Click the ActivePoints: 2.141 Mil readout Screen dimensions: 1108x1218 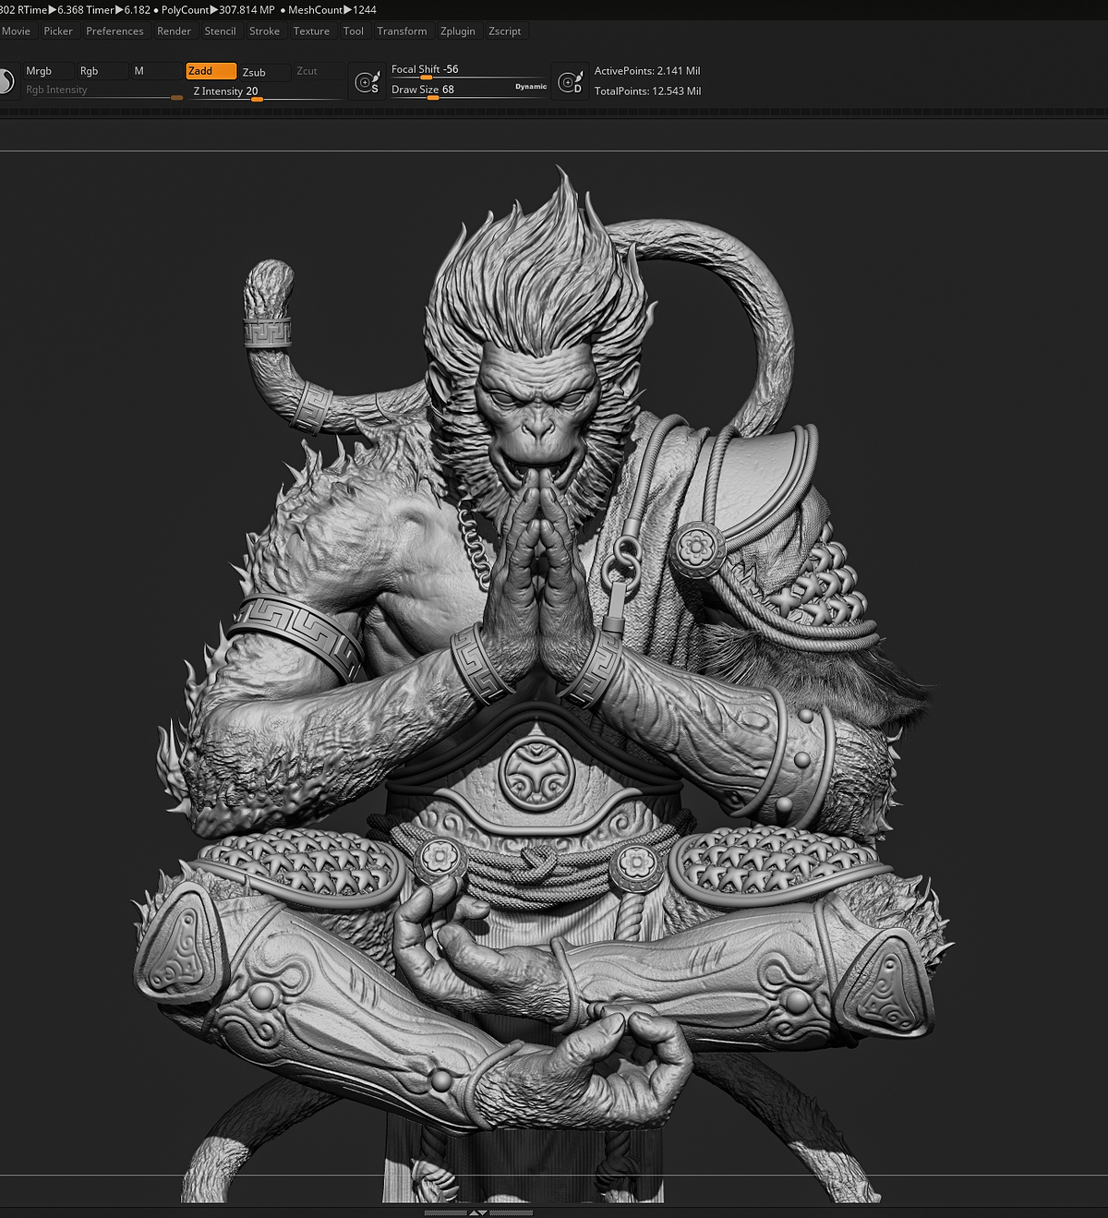[647, 71]
